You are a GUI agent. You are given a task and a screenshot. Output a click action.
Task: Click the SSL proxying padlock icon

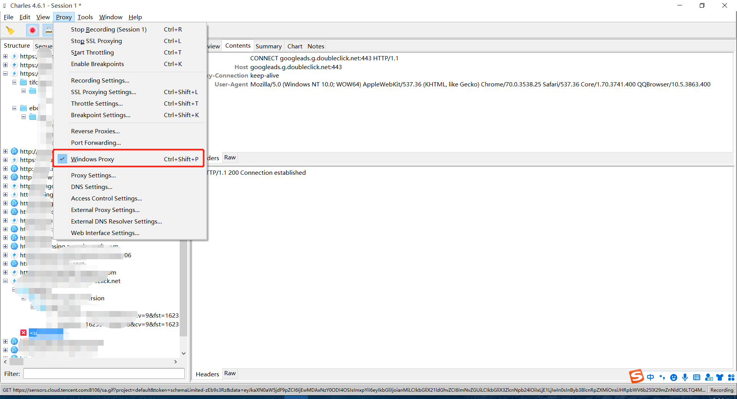[48, 30]
